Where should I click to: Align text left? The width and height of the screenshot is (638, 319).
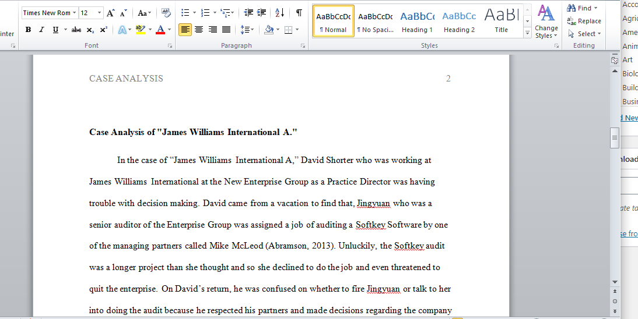pyautogui.click(x=185, y=30)
